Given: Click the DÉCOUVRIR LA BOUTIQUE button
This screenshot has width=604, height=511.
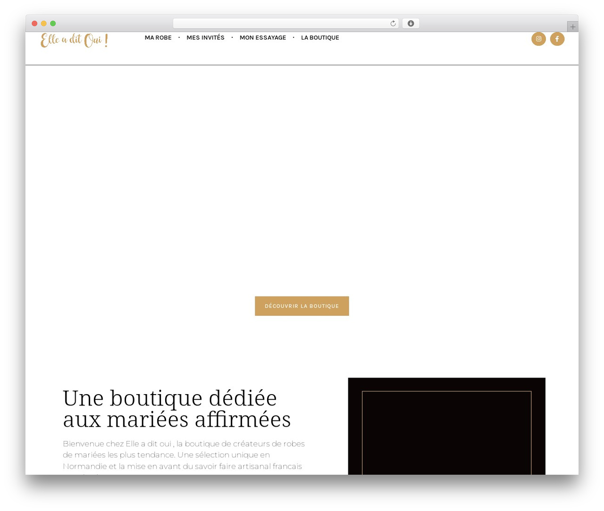Looking at the screenshot, I should [x=302, y=306].
